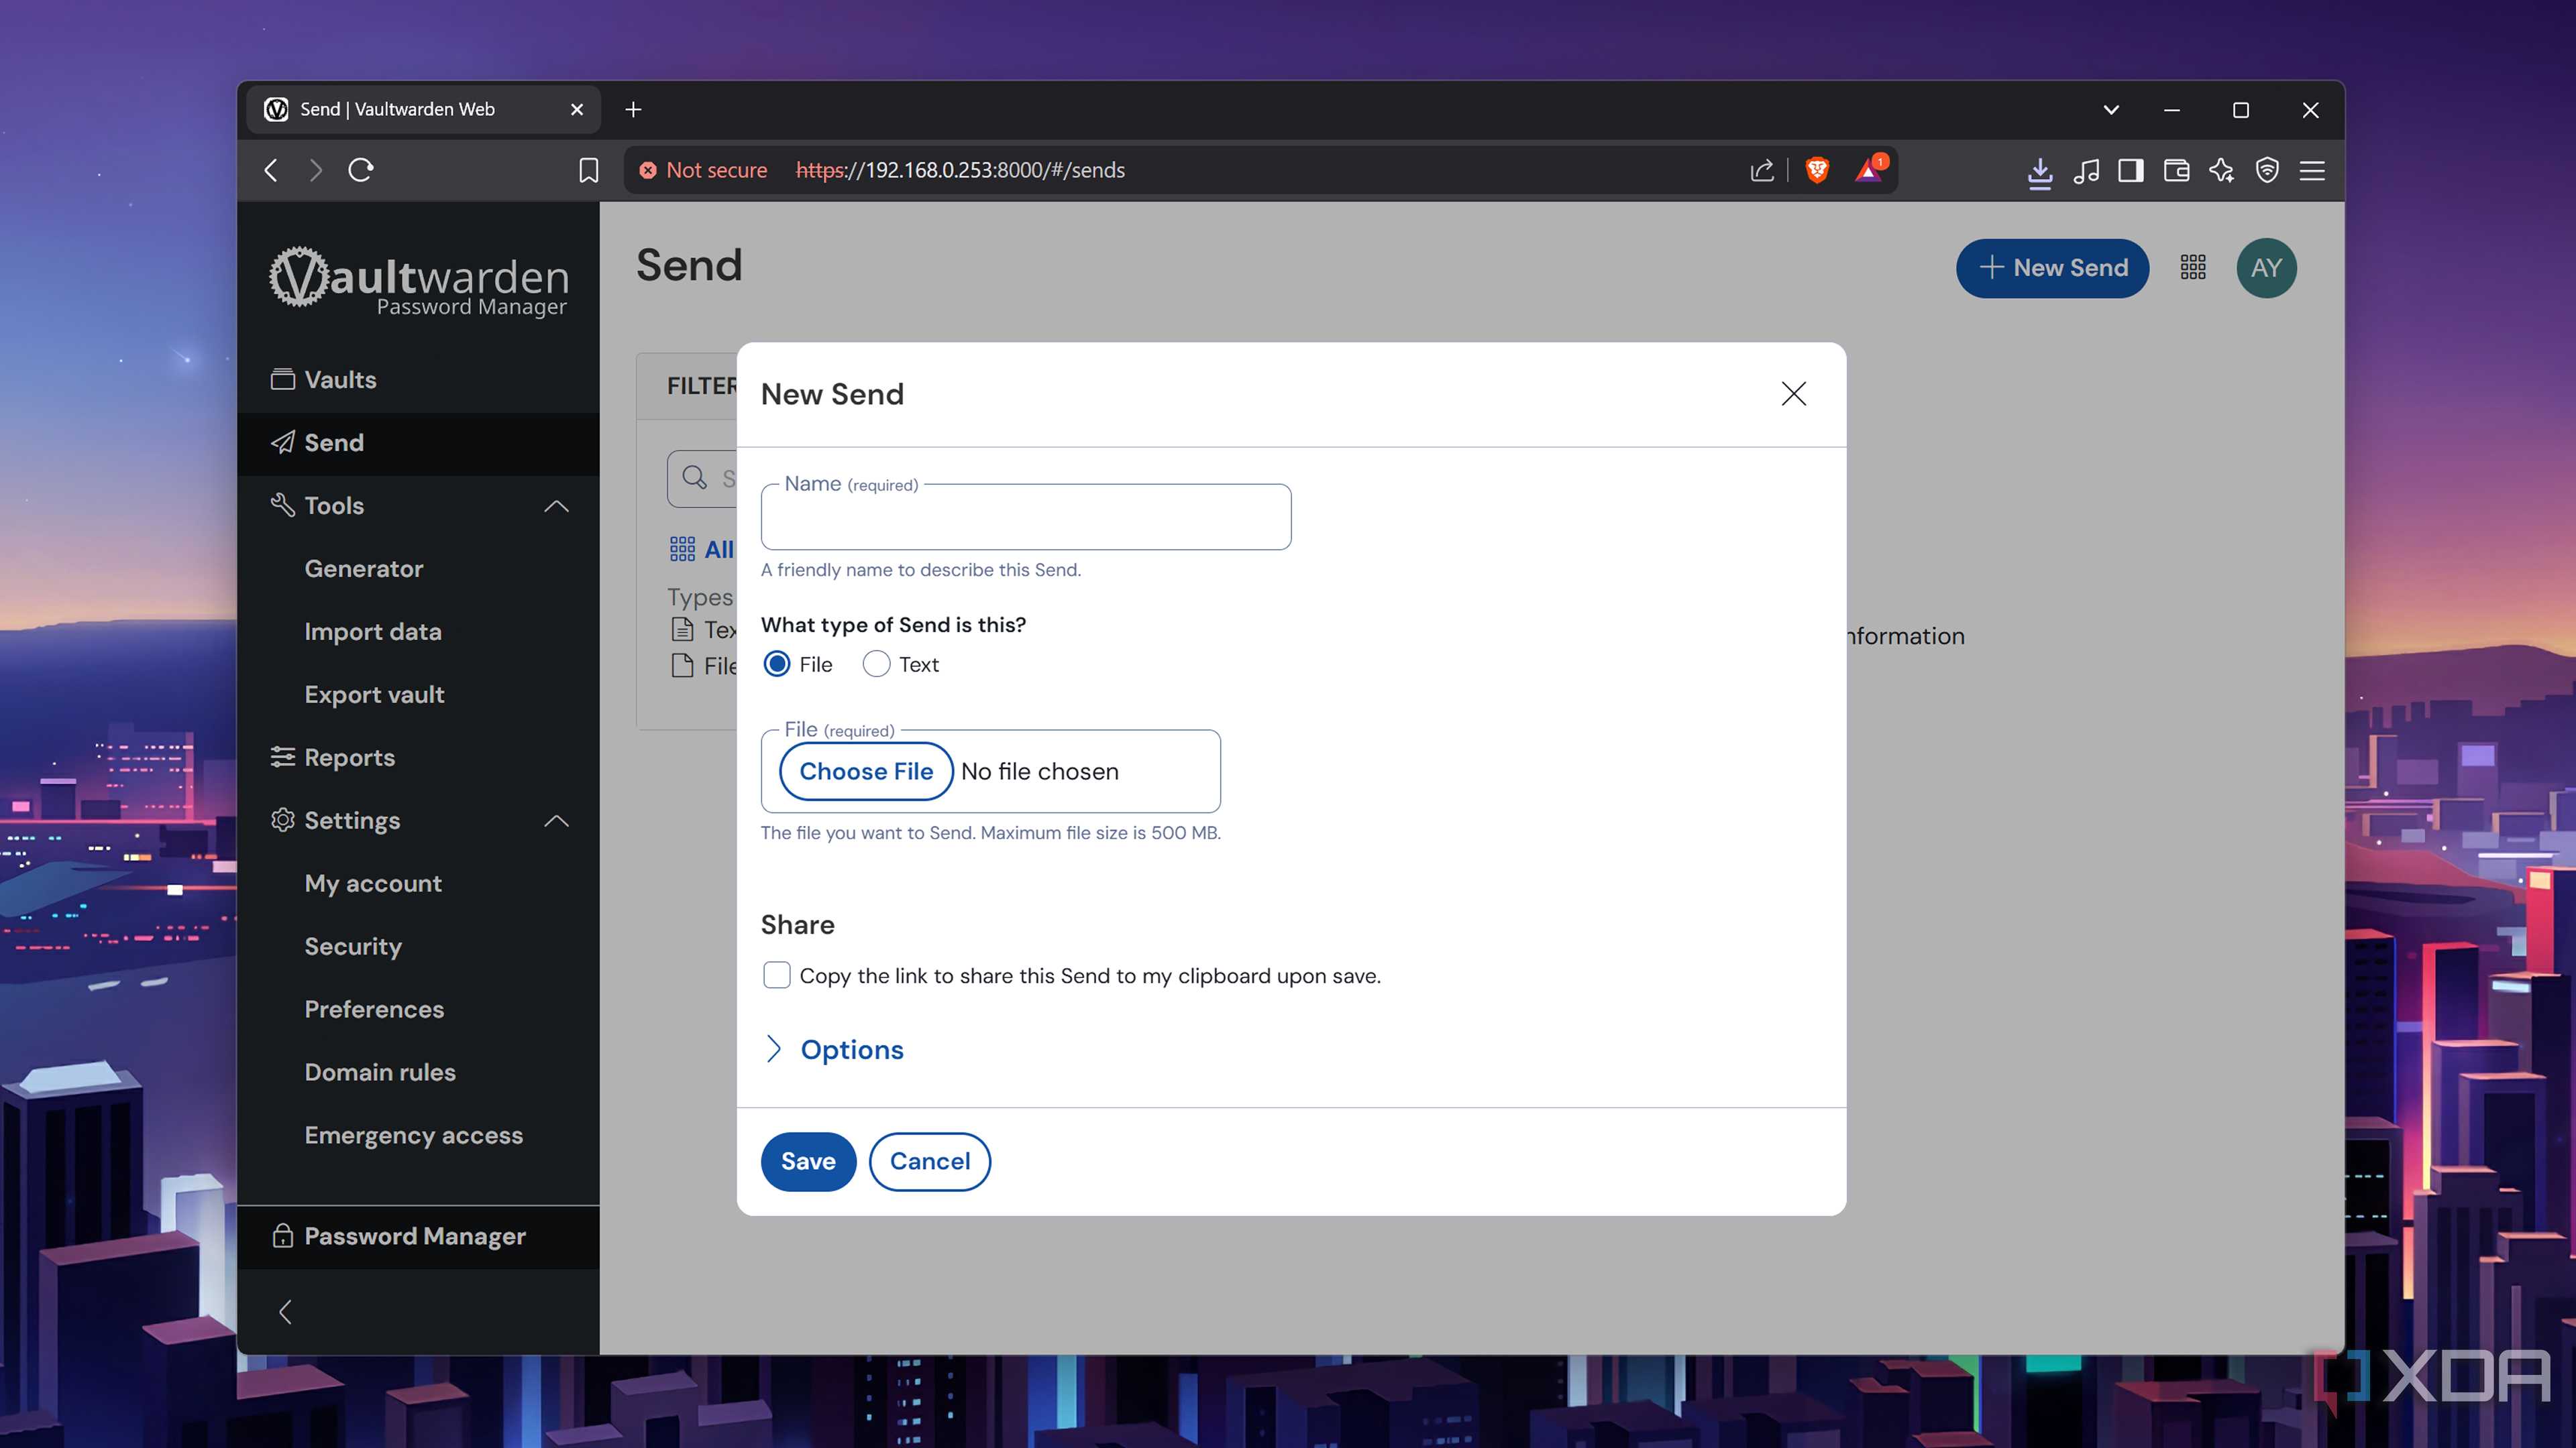The width and height of the screenshot is (2576, 1448).
Task: Select the File send type radio
Action: pyautogui.click(x=776, y=664)
